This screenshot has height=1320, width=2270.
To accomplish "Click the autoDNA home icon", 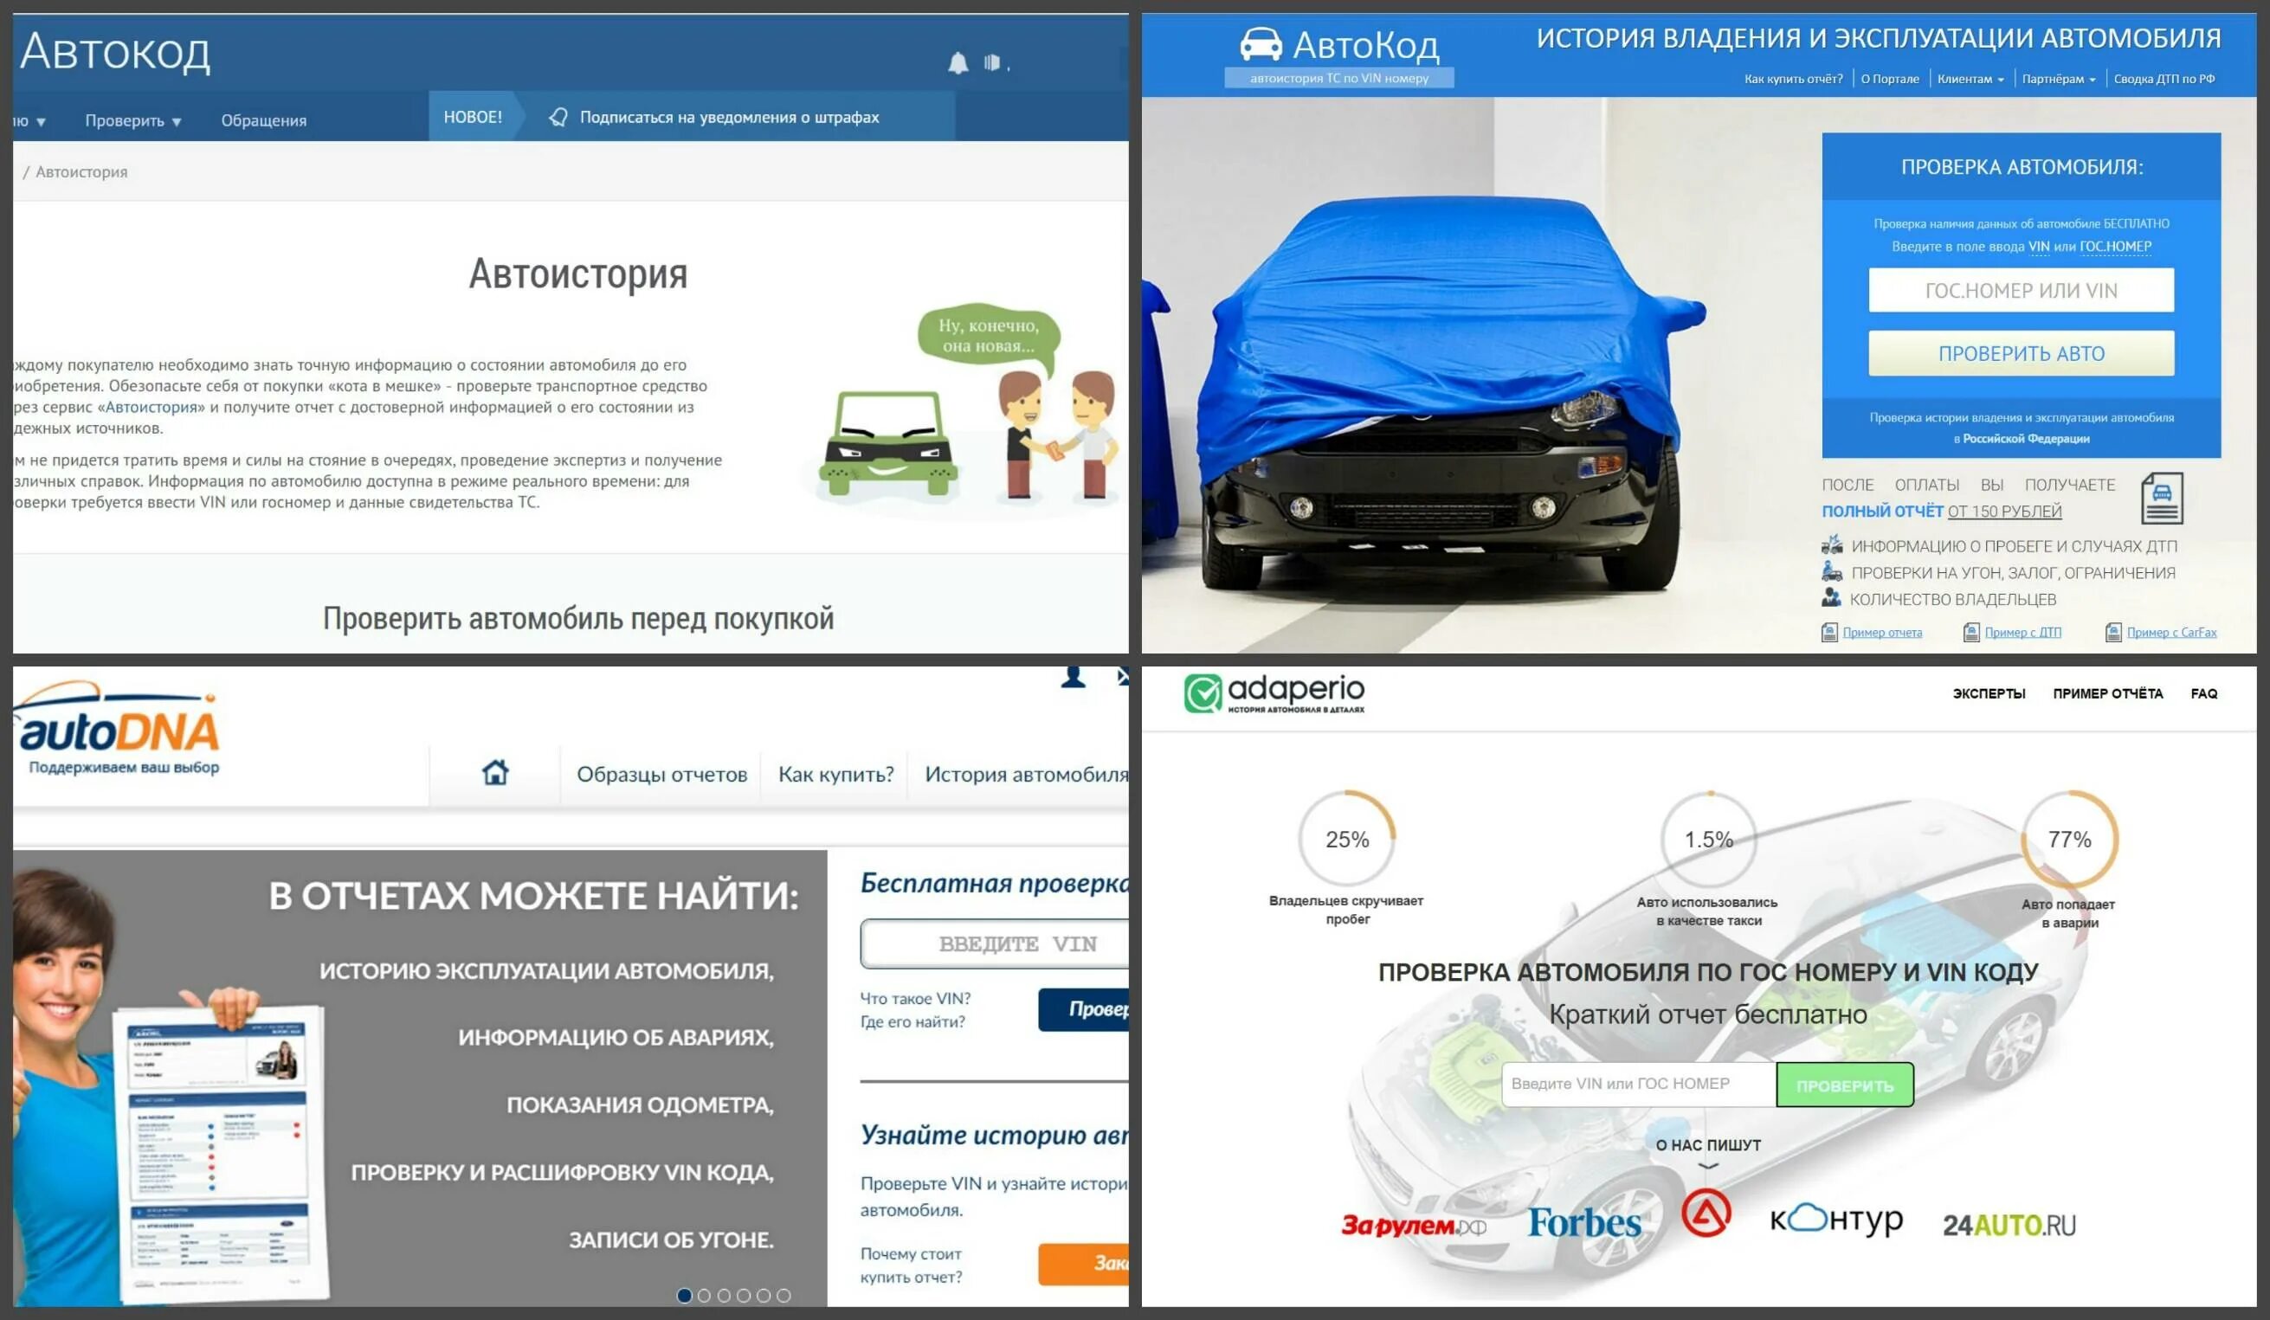I will [x=495, y=773].
